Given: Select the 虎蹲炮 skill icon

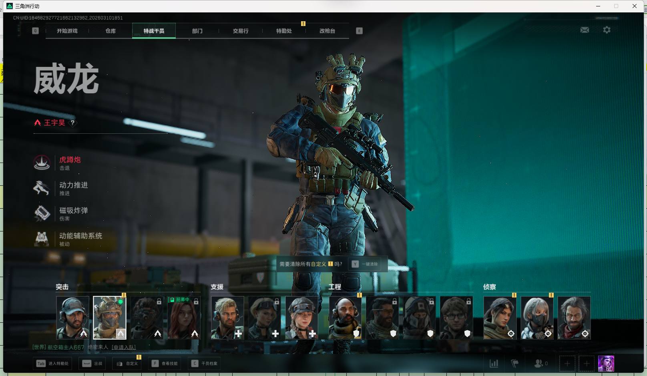Looking at the screenshot, I should click(42, 163).
